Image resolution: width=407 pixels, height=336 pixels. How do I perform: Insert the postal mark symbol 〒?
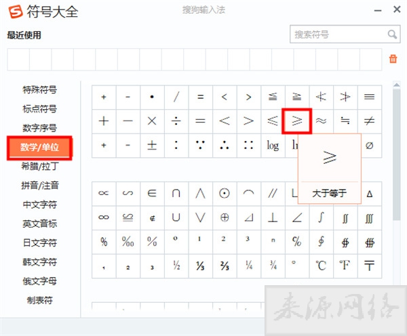pos(370,266)
